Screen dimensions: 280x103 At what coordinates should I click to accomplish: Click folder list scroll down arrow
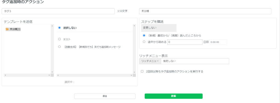click(x=52, y=72)
